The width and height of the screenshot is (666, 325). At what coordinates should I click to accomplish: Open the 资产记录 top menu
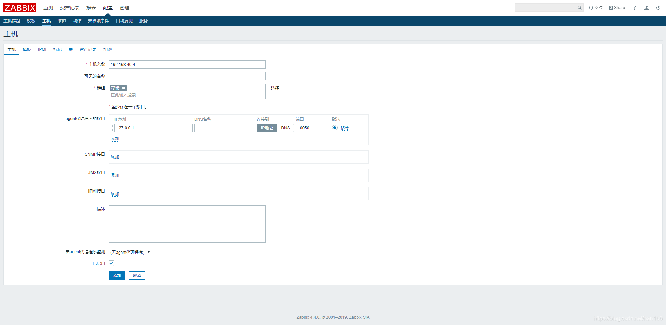pyautogui.click(x=70, y=8)
